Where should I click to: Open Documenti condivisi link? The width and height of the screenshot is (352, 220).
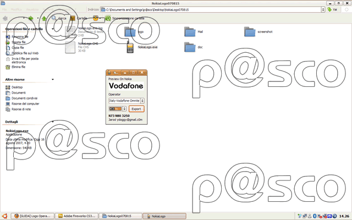(x=21, y=98)
